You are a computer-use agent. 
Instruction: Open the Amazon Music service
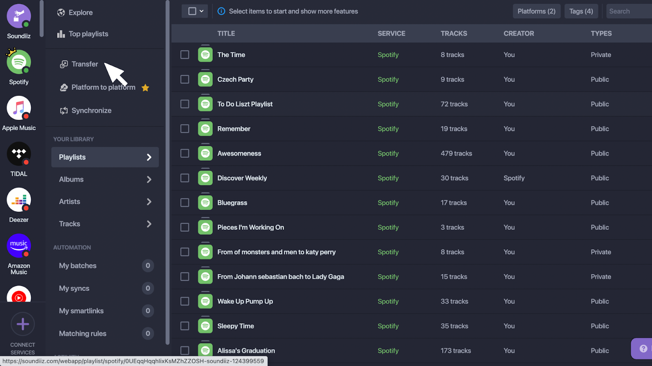click(x=19, y=246)
